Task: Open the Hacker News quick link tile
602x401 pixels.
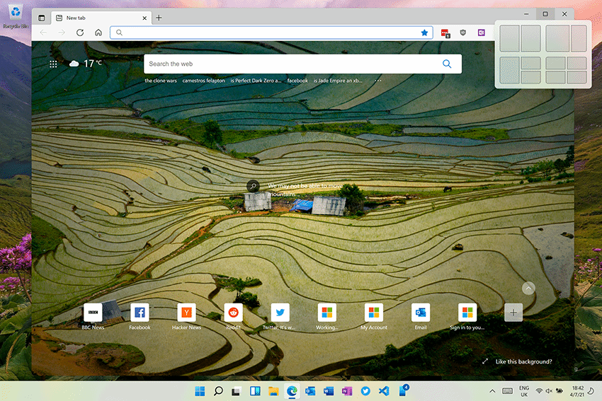Action: [186, 313]
